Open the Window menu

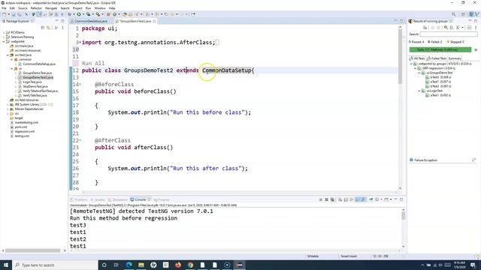coord(100,8)
